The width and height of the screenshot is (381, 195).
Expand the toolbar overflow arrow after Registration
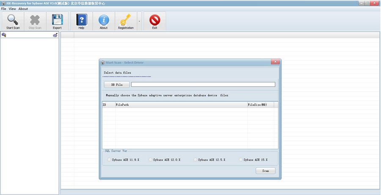(139, 22)
